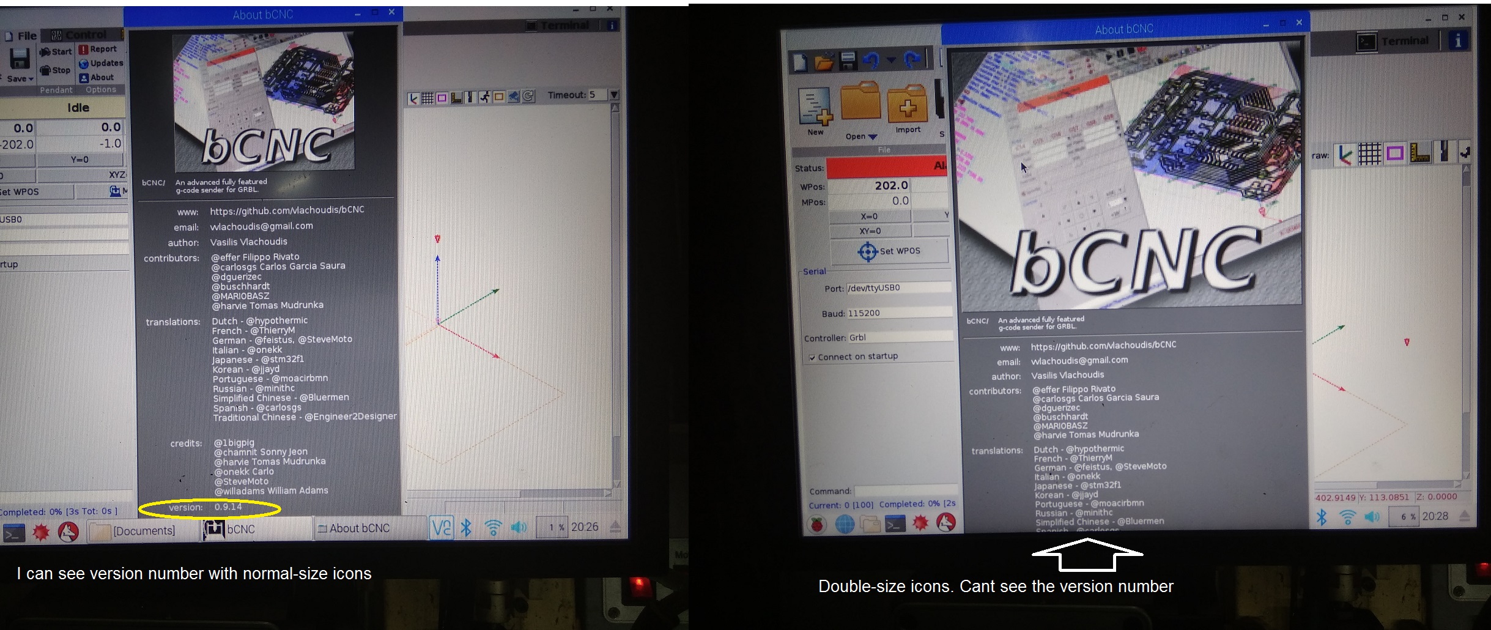Image resolution: width=1491 pixels, height=630 pixels.
Task: Click the running-man rapid icon beside Timeout
Action: pos(484,97)
